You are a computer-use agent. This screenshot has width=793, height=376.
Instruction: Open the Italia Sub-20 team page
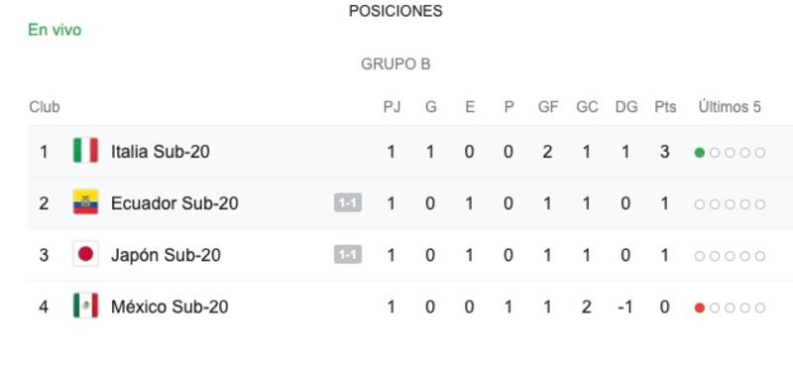point(161,152)
